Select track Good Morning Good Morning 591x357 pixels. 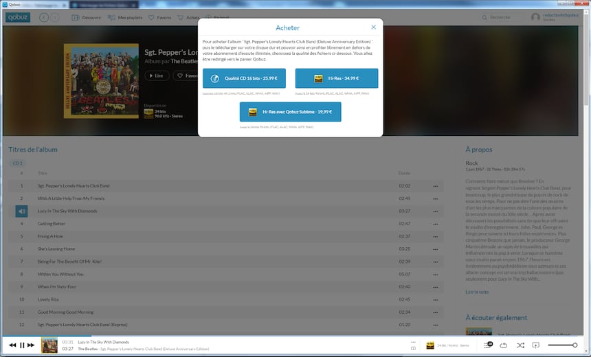(226, 312)
